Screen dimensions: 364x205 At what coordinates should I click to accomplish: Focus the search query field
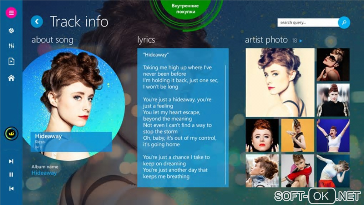pyautogui.click(x=308, y=22)
